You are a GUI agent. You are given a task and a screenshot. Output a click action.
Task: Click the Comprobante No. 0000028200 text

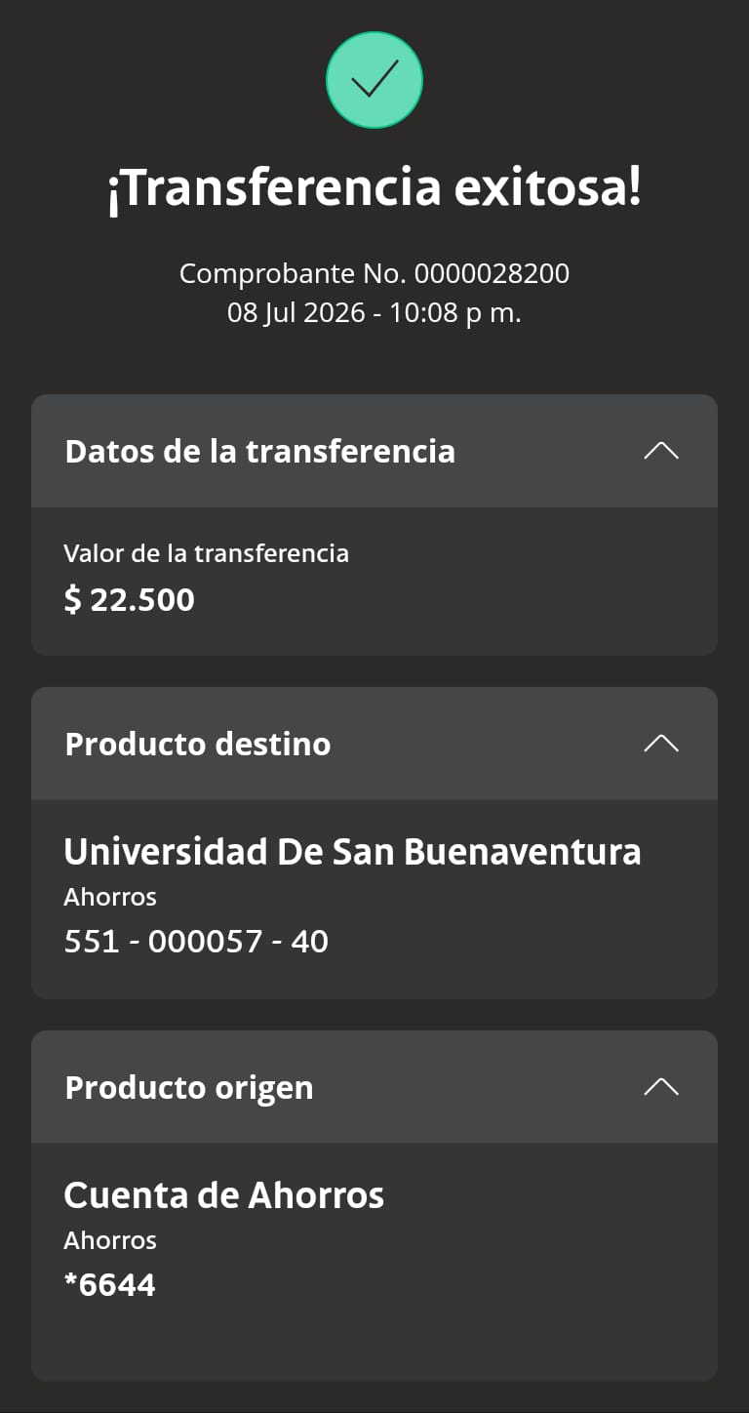pos(374,273)
